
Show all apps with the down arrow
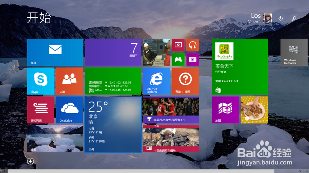click(30, 161)
